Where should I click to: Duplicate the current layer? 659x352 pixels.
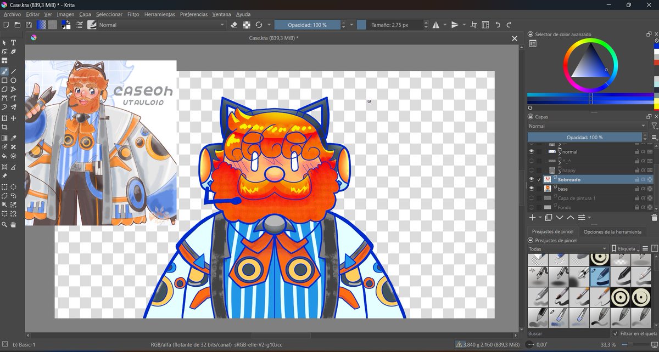point(549,217)
